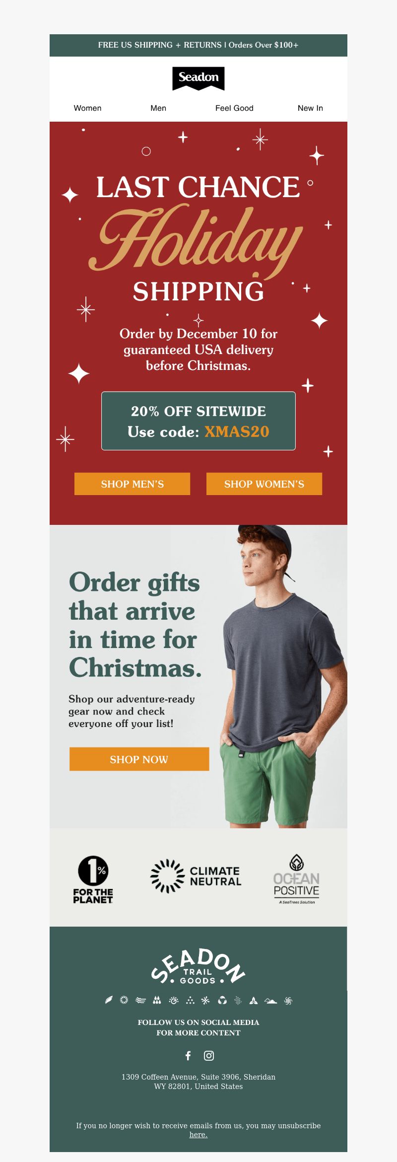Click the snowflake icon in footer row
Image resolution: width=397 pixels, height=1162 pixels.
[205, 1000]
